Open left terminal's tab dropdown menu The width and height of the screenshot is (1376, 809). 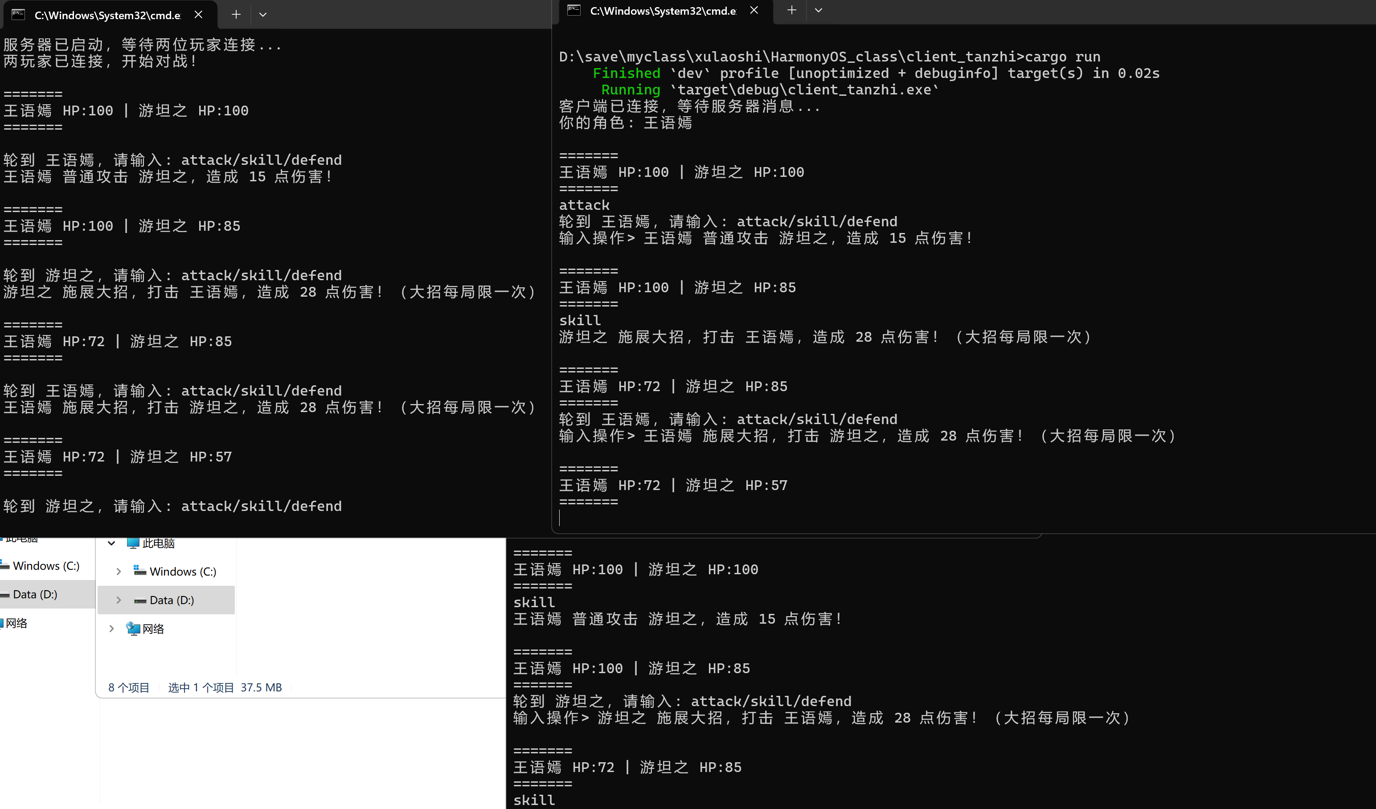coord(262,15)
